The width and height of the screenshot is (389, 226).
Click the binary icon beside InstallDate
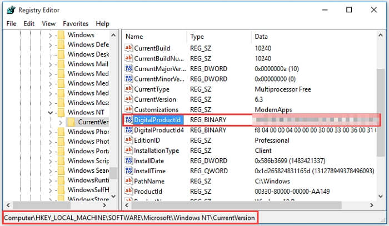point(129,161)
